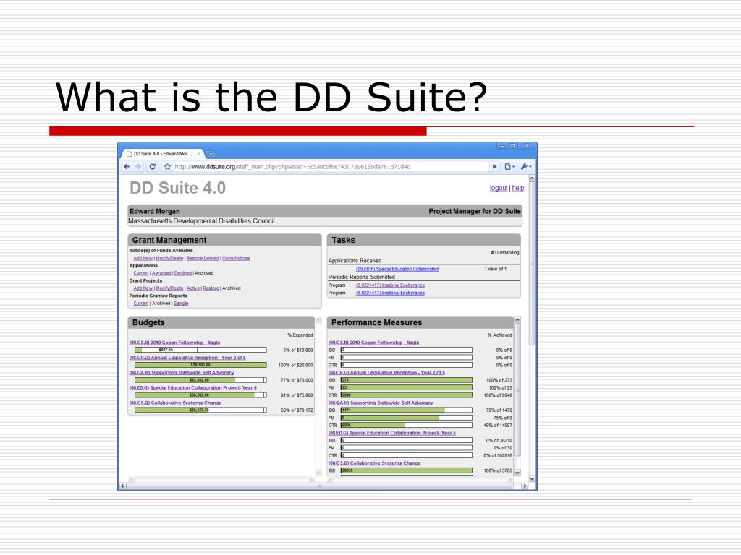Screen dimensions: 741x555
Task: Click the Go arrow beside the address bar
Action: click(494, 167)
